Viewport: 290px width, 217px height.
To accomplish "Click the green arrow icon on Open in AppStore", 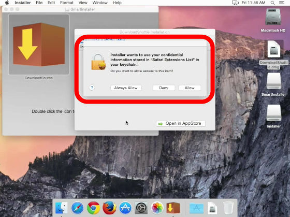I will pos(161,124).
